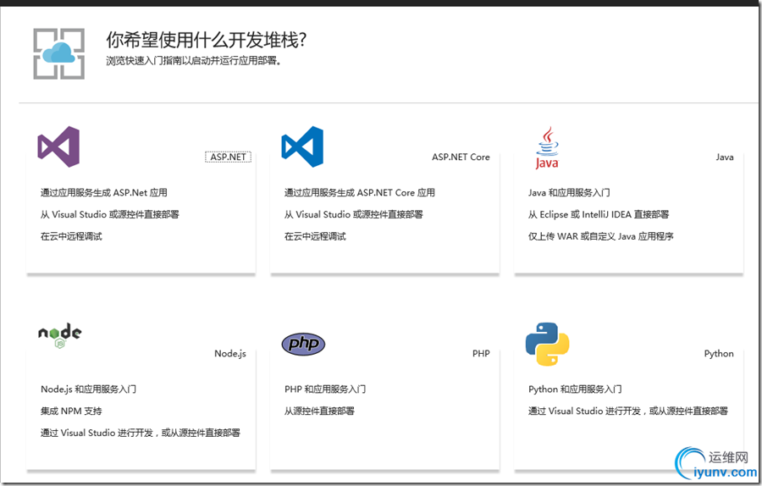Image resolution: width=762 pixels, height=486 pixels.
Task: Click '仅上传 WAR 或自定义 Java 应用程序' text
Action: [600, 236]
